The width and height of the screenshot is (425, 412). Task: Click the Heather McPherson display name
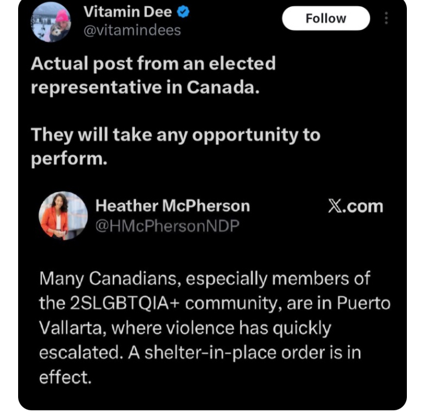click(172, 206)
